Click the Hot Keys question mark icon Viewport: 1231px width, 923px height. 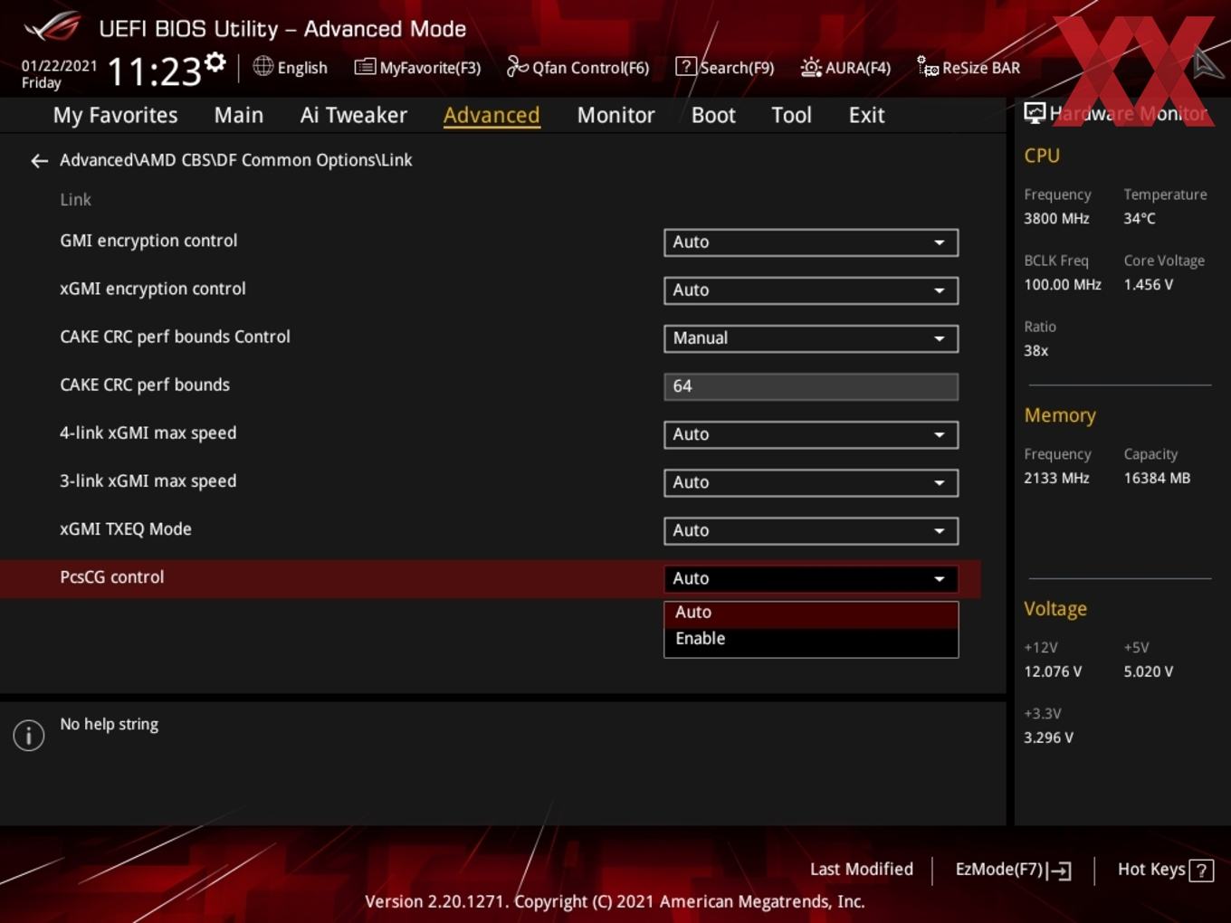pyautogui.click(x=1201, y=871)
